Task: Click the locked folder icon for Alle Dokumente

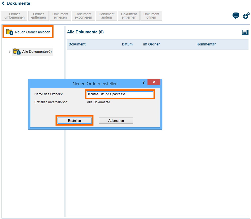Action: click(x=17, y=51)
